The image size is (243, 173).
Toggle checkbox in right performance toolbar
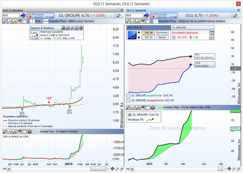click(x=148, y=21)
